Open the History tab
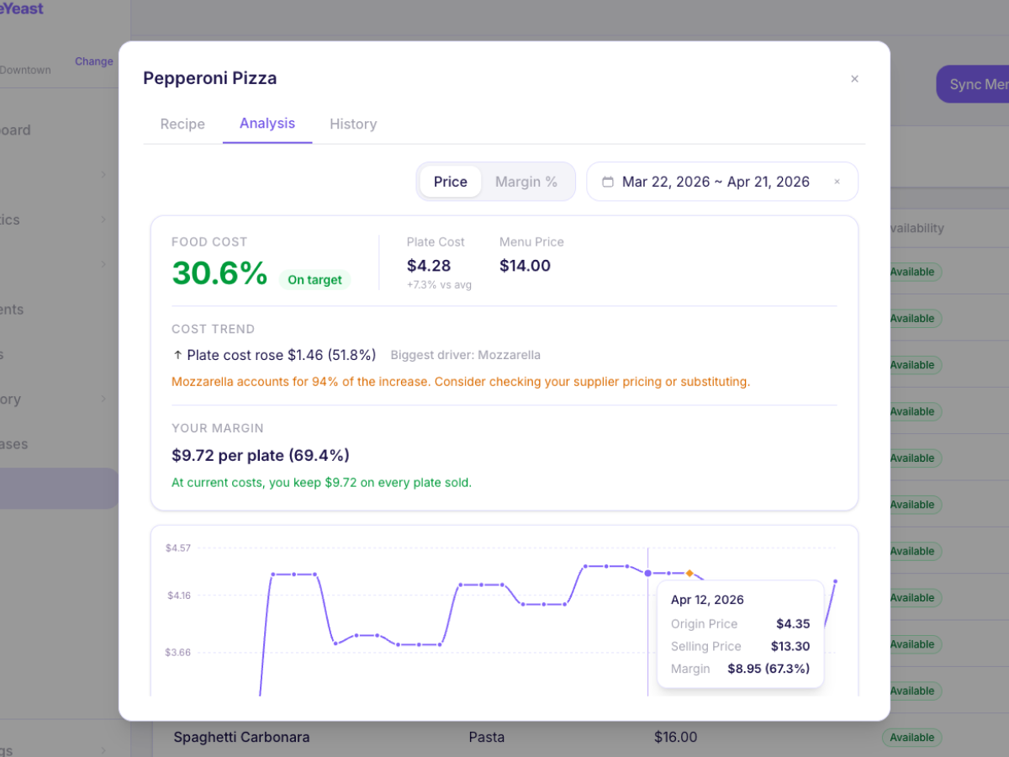This screenshot has height=757, width=1009. tap(353, 124)
